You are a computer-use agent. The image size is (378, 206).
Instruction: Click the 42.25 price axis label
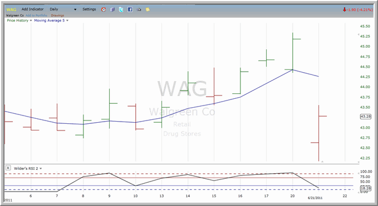click(x=365, y=158)
